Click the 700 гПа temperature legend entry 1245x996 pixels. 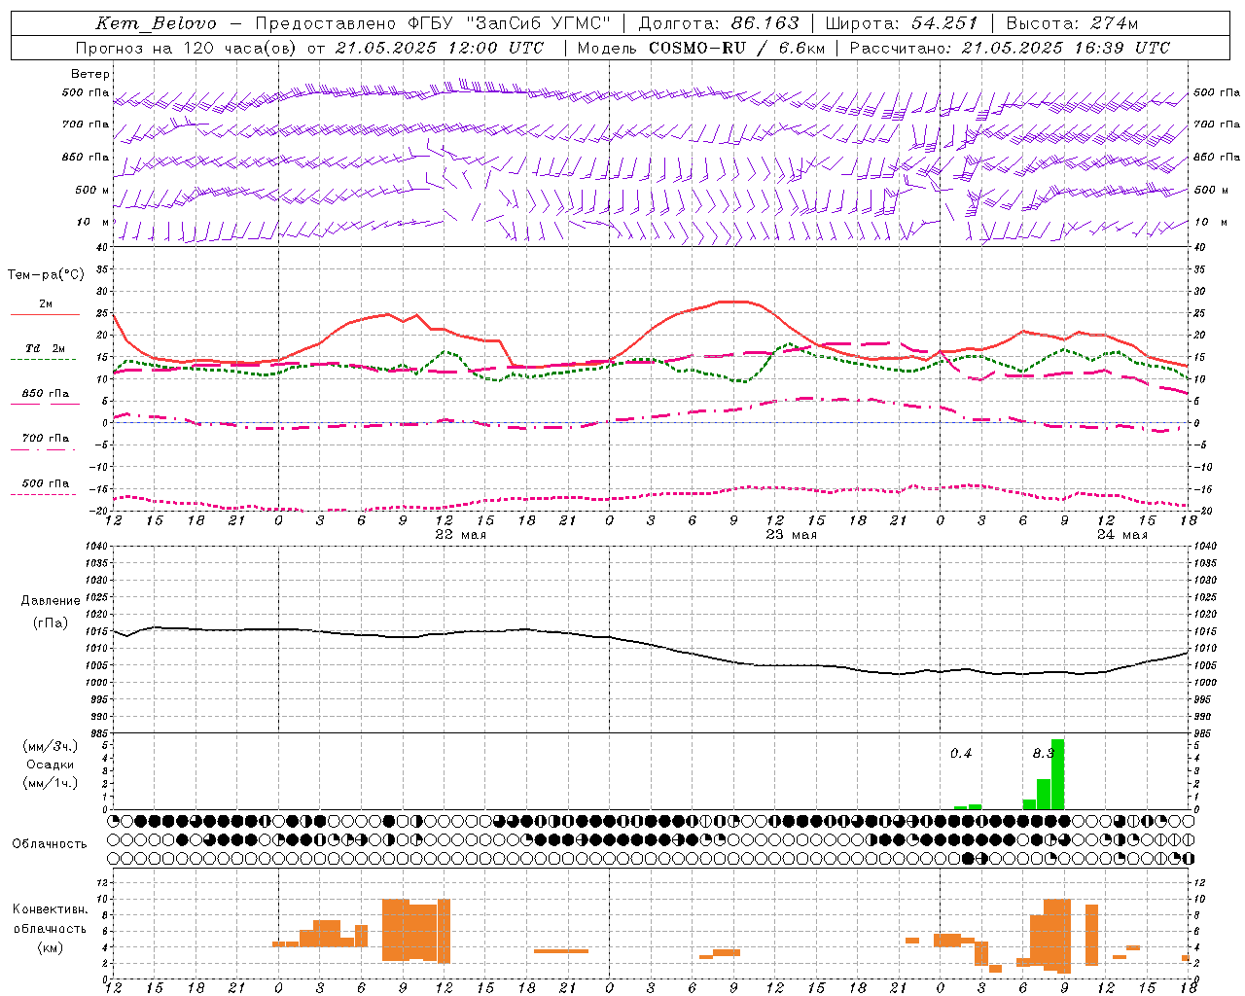tap(46, 439)
